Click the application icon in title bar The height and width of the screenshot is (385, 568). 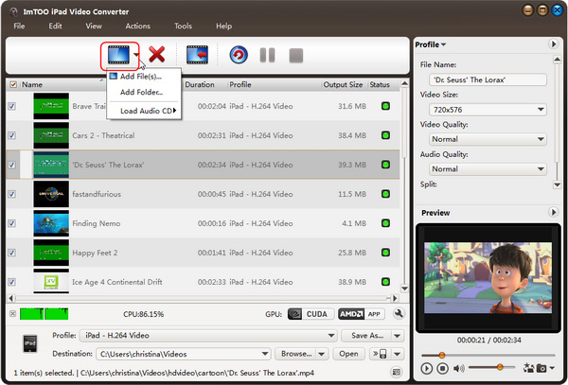point(14,12)
